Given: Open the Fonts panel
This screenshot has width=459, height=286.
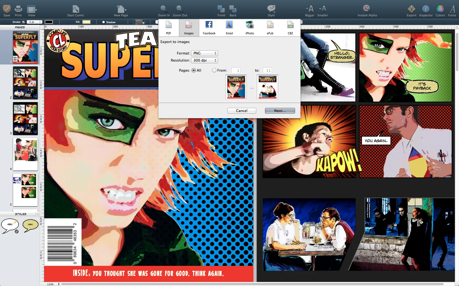Looking at the screenshot, I should click(452, 11).
